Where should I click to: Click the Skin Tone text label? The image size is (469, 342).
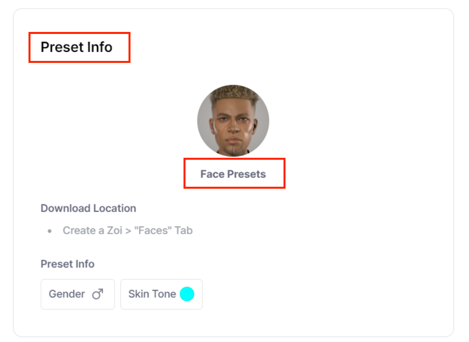[x=152, y=294]
